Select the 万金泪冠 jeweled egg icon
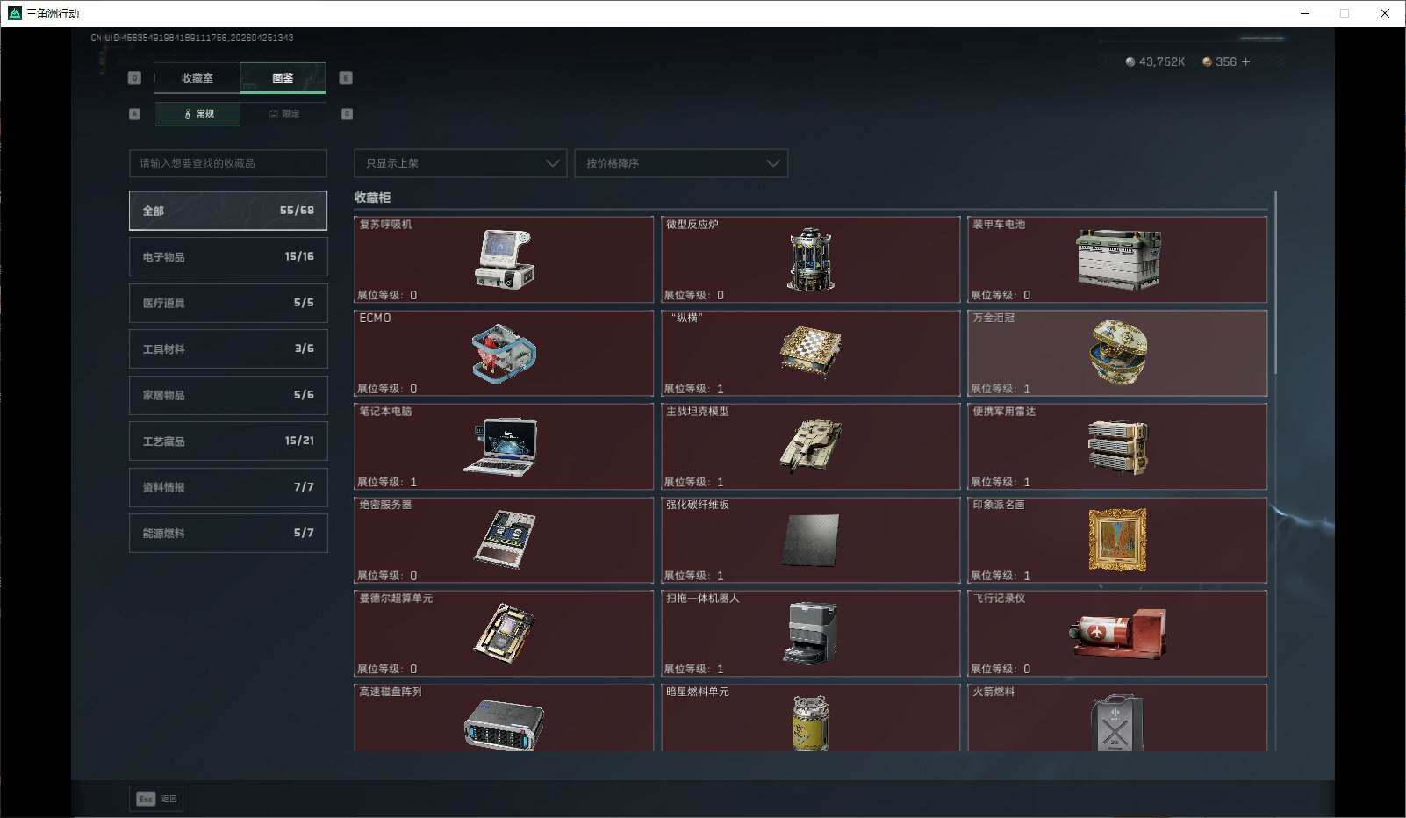Viewport: 1406px width, 818px height. tap(1117, 352)
